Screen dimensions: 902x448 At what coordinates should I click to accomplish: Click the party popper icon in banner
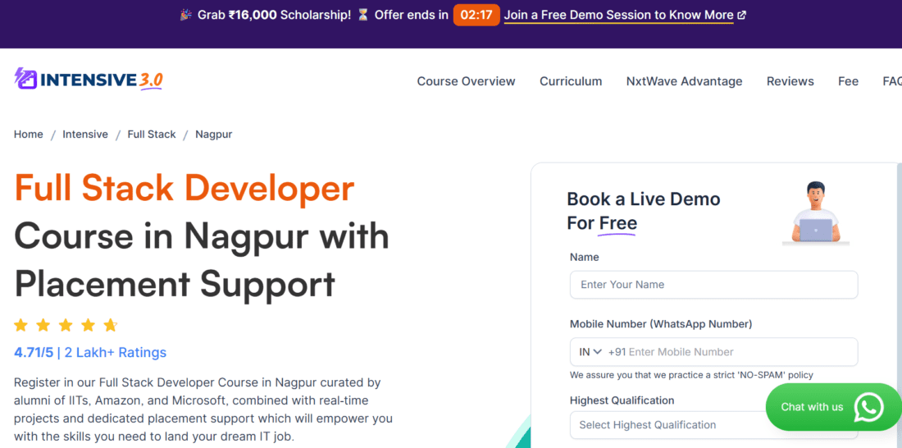click(186, 16)
